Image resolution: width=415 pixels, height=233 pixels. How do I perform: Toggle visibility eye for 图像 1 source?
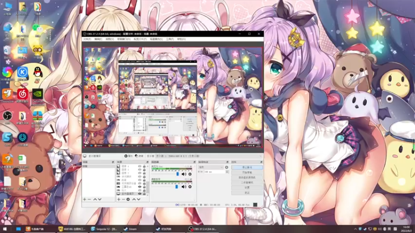click(140, 166)
